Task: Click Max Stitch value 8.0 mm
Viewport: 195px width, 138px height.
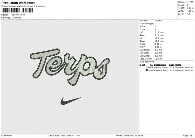Action: coord(159,50)
